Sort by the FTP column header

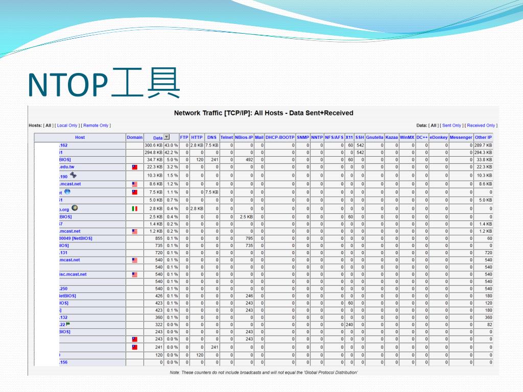184,137
